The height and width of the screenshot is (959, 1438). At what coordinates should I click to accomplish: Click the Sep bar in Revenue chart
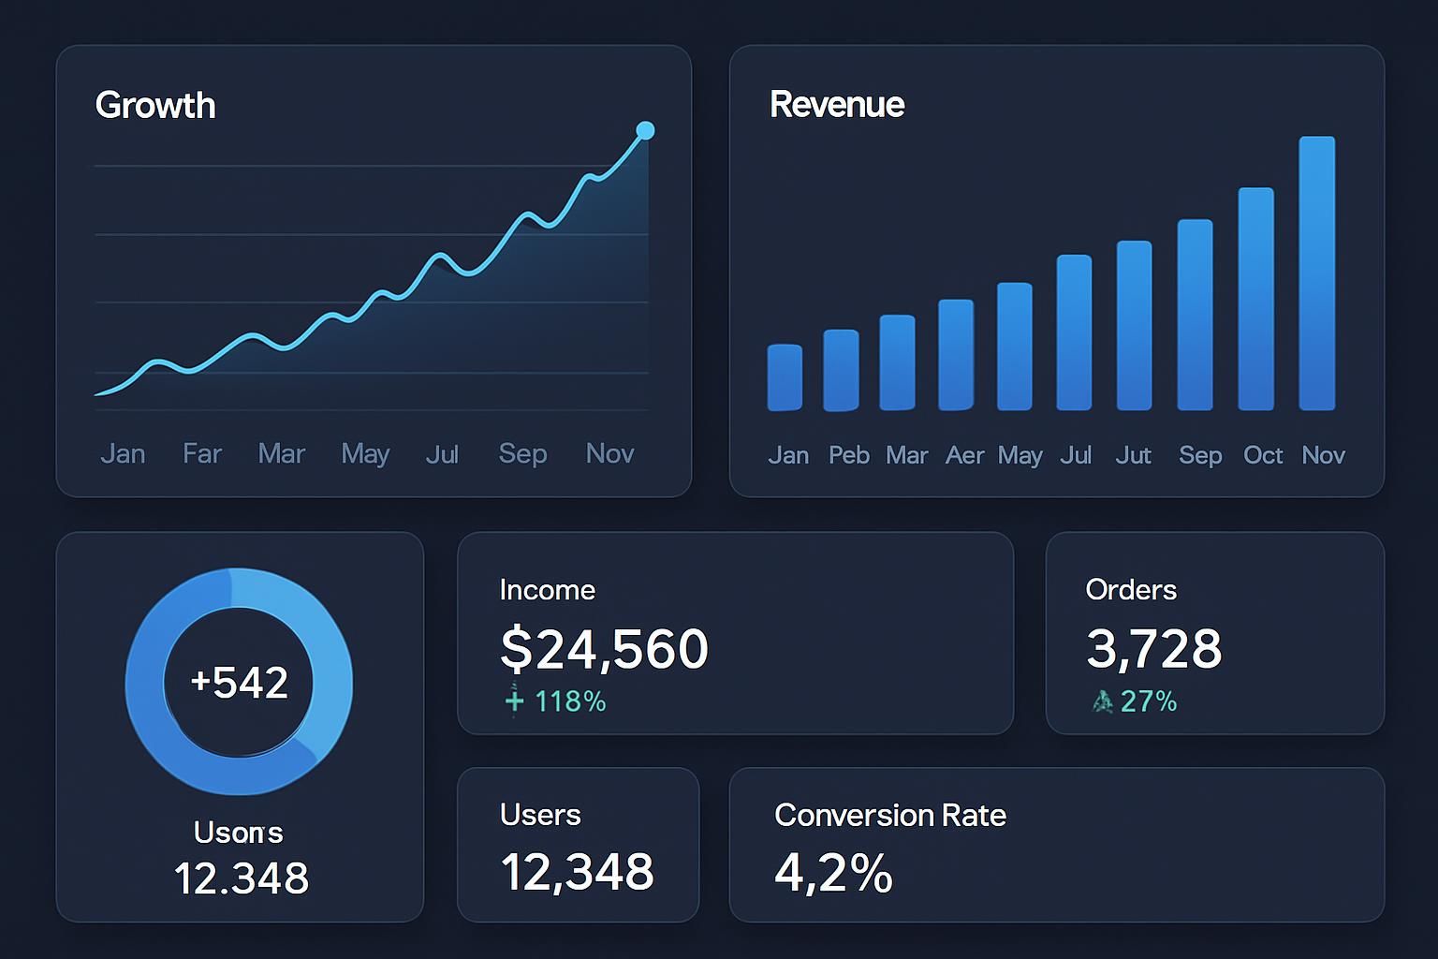pyautogui.click(x=1195, y=315)
